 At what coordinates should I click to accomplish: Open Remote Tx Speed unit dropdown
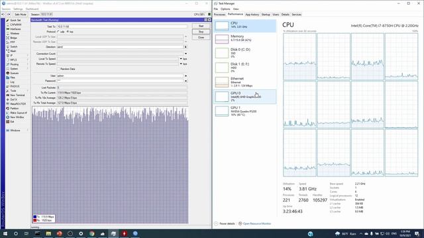click(x=181, y=64)
